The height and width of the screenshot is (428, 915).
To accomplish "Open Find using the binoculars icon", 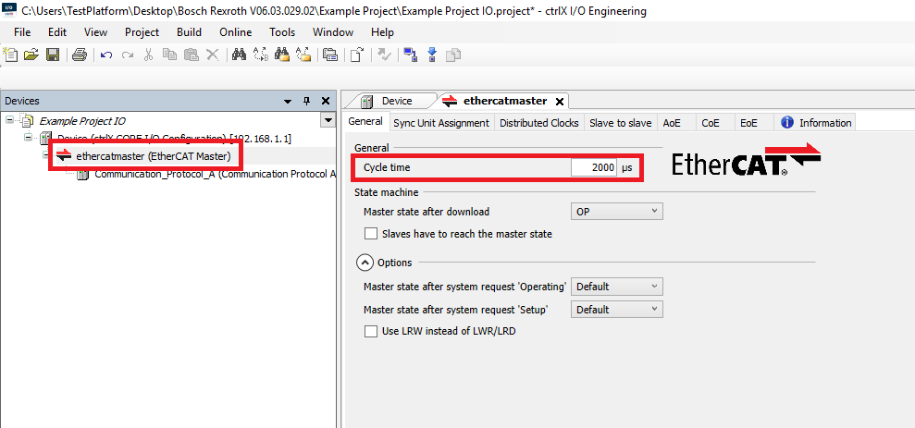I will pyautogui.click(x=239, y=55).
